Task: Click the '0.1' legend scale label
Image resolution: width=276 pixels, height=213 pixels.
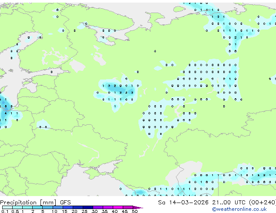Action: click(5, 211)
